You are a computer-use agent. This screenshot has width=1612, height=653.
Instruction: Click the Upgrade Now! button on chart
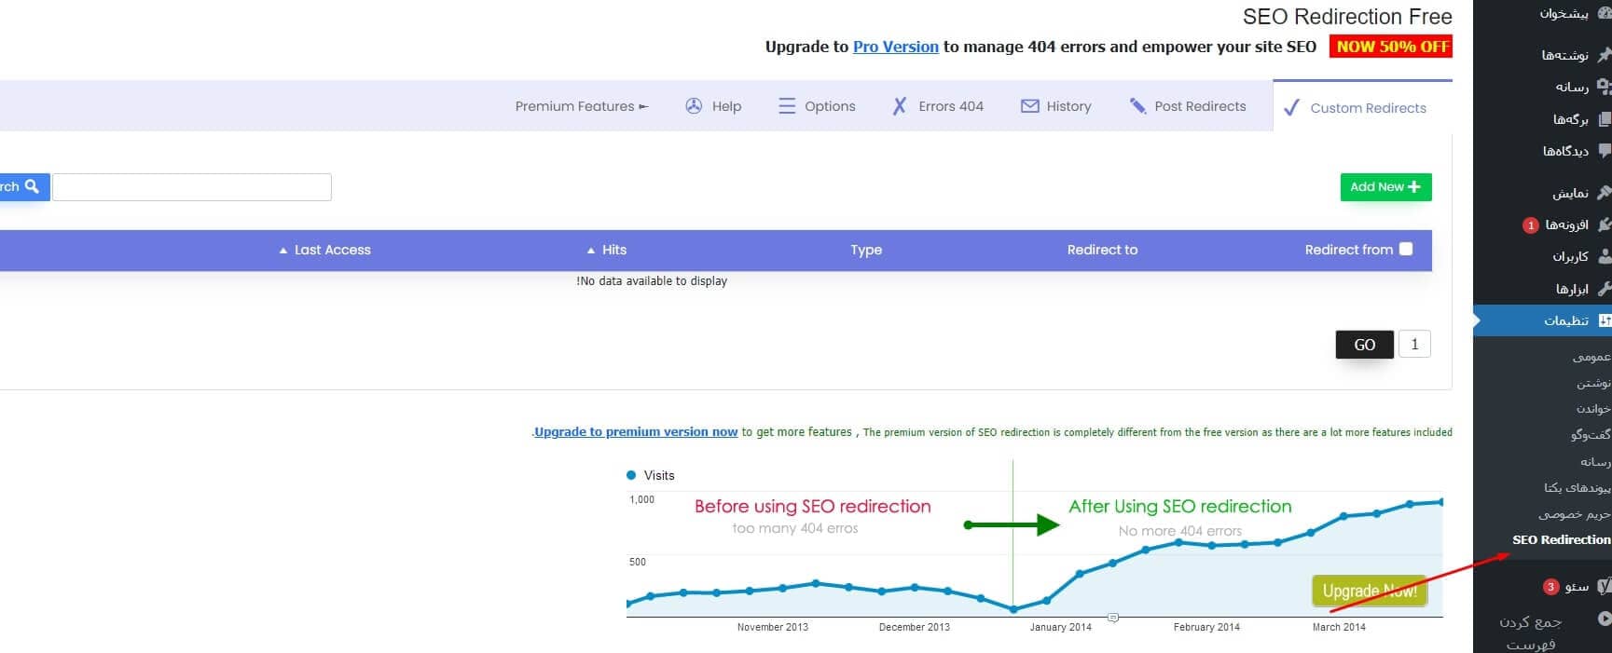pyautogui.click(x=1370, y=591)
